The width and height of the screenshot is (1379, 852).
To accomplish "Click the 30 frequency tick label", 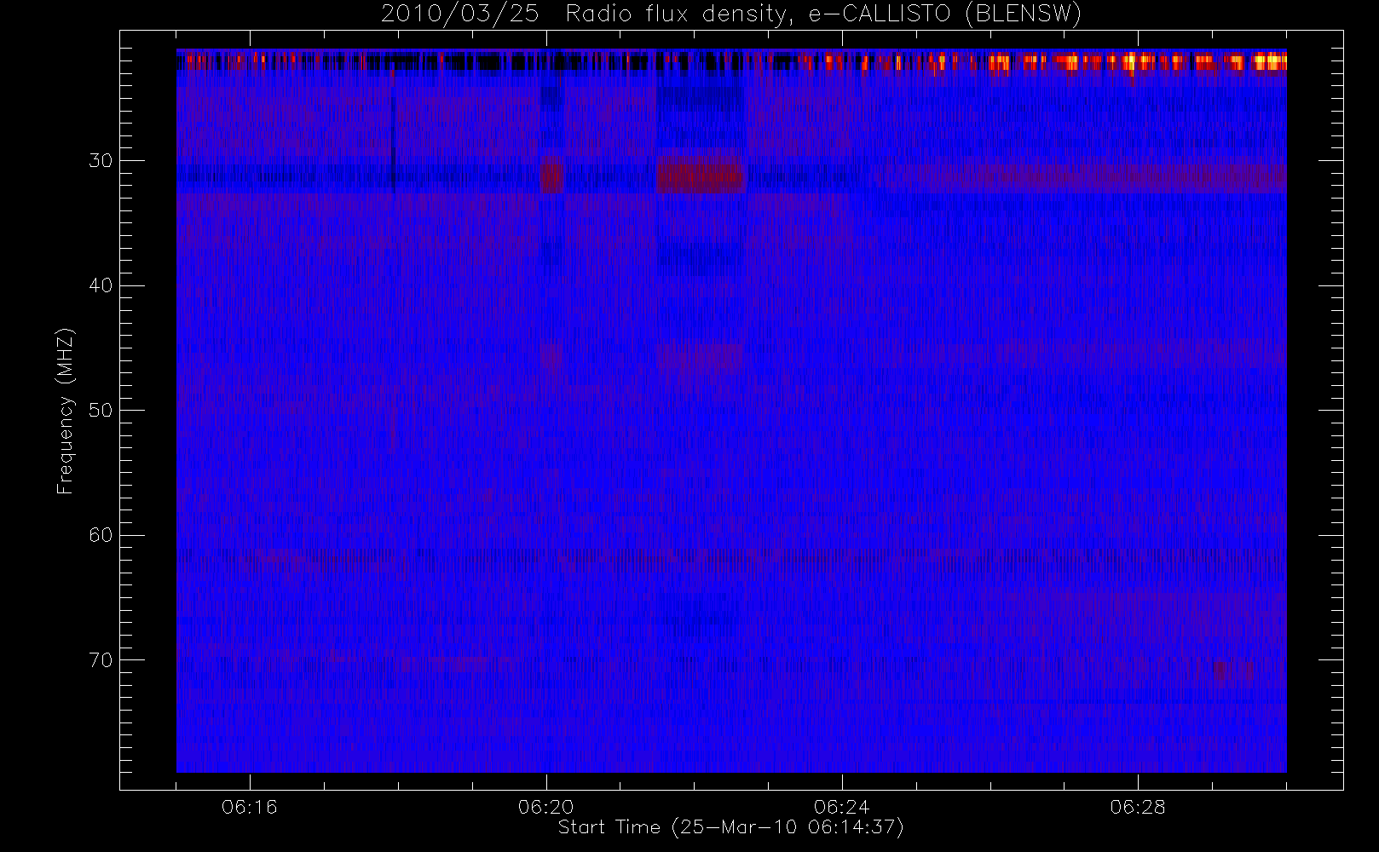I will (x=101, y=160).
